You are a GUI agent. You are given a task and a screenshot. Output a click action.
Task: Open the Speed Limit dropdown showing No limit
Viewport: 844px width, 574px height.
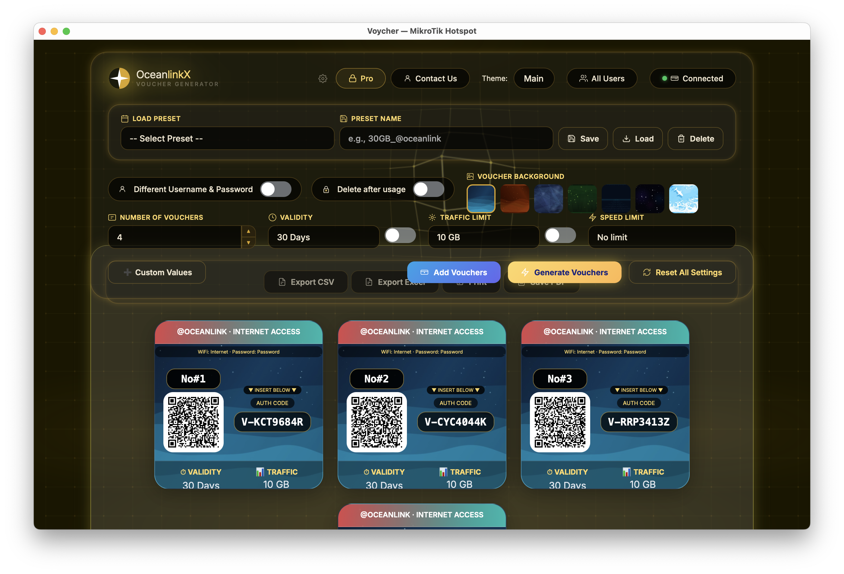point(662,237)
